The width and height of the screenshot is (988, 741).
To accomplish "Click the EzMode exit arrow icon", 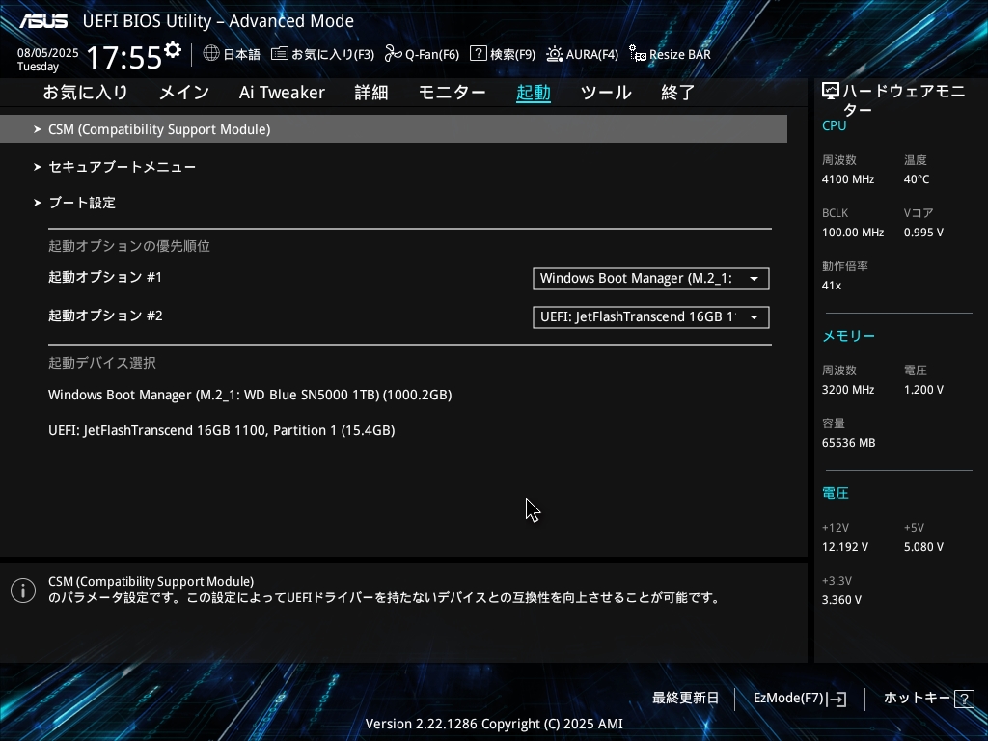I will coord(837,699).
